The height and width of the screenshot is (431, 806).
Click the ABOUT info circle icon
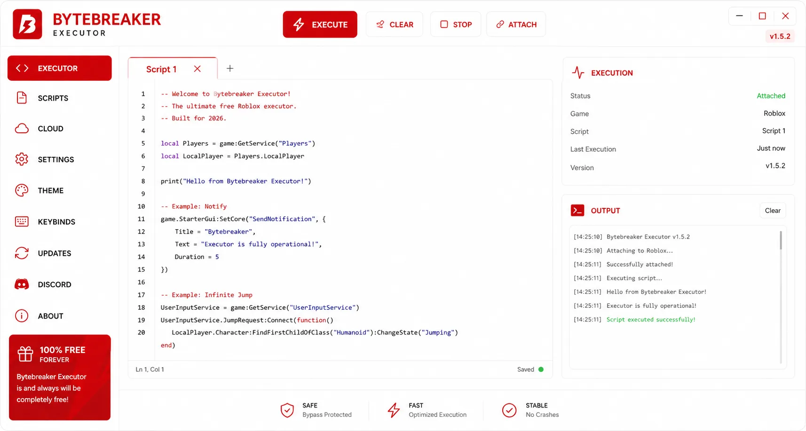(x=22, y=316)
